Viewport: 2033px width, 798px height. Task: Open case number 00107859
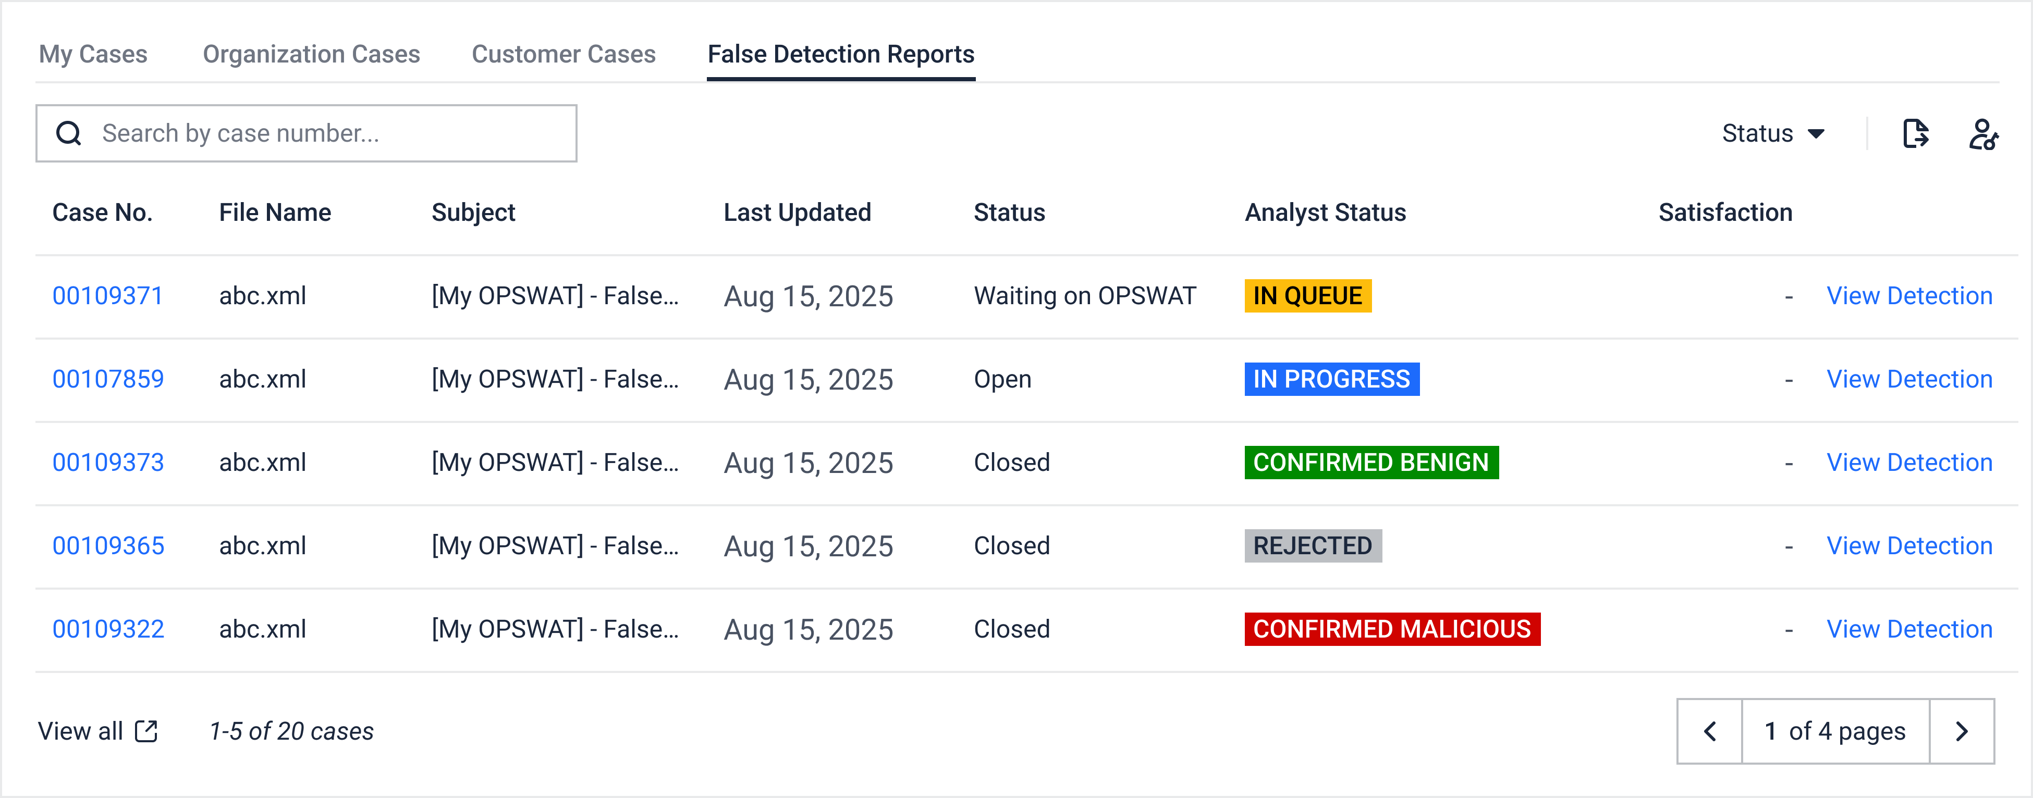pos(108,379)
